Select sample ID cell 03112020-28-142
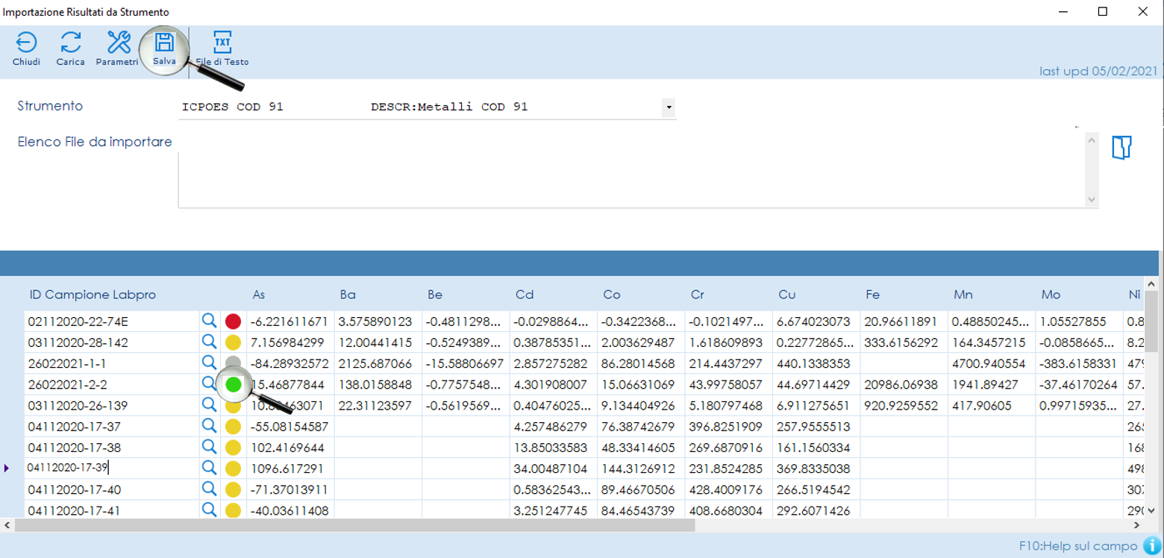 click(x=111, y=342)
